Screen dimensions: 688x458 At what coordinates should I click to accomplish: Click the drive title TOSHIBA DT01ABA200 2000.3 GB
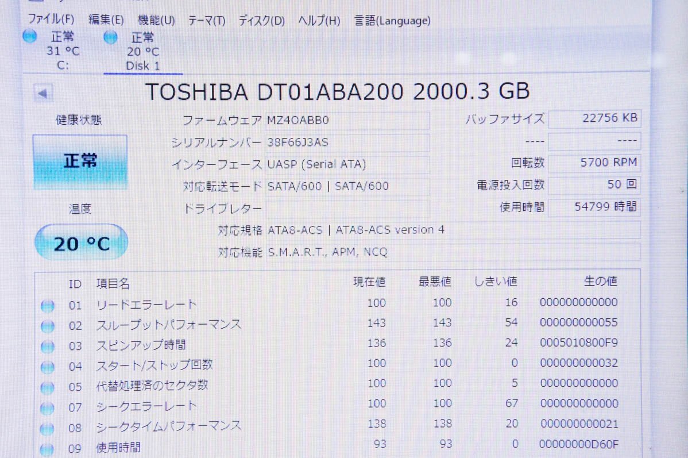click(x=337, y=92)
